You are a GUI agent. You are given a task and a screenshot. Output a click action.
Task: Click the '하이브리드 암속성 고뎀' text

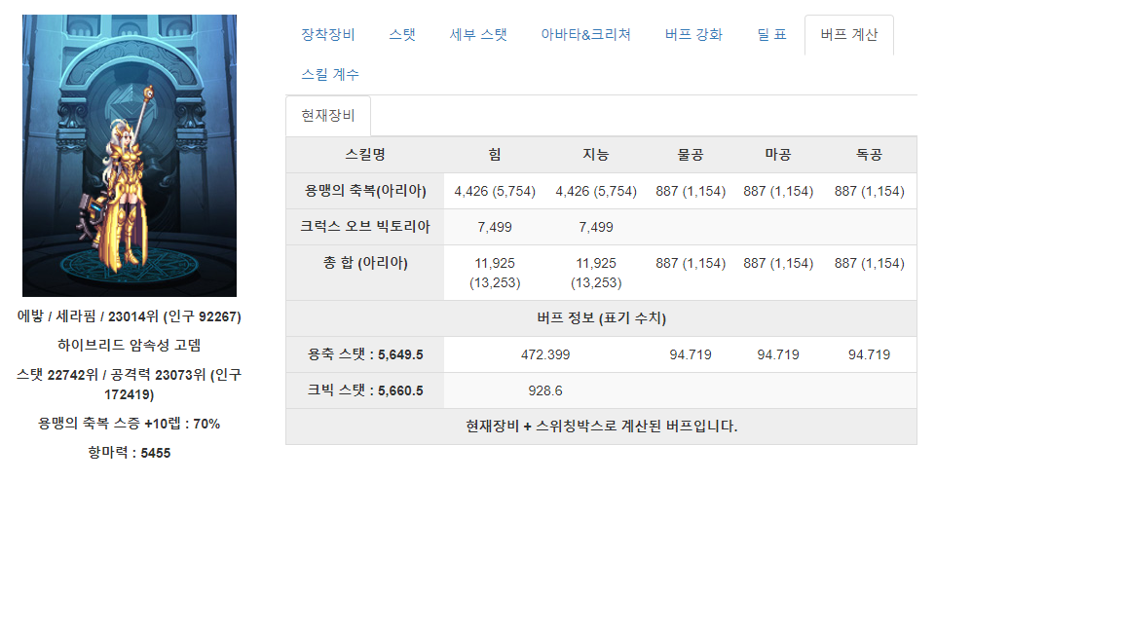[x=130, y=345]
